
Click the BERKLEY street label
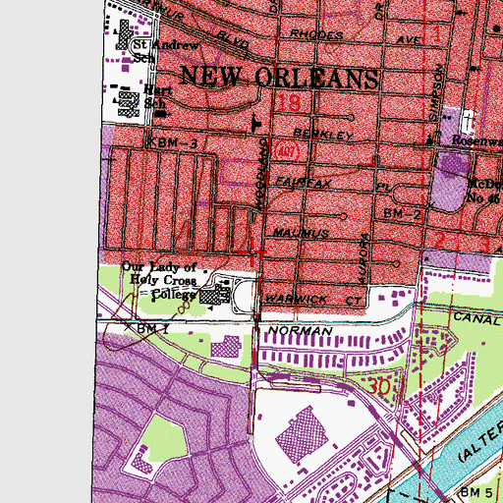coord(323,135)
